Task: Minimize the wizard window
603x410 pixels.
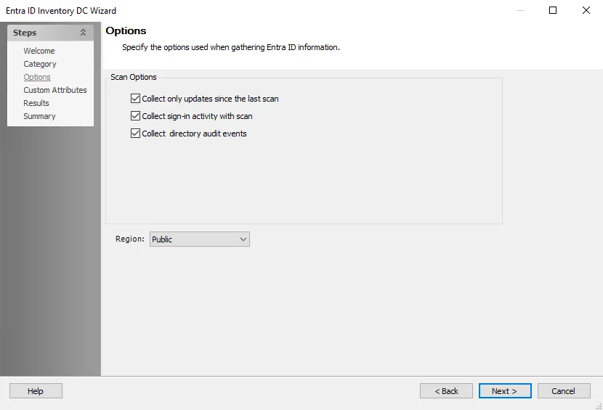Action: point(520,10)
